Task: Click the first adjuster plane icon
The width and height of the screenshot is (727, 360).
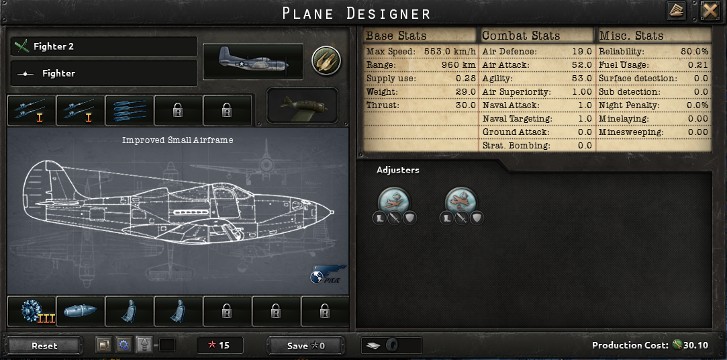Action: pyautogui.click(x=393, y=201)
